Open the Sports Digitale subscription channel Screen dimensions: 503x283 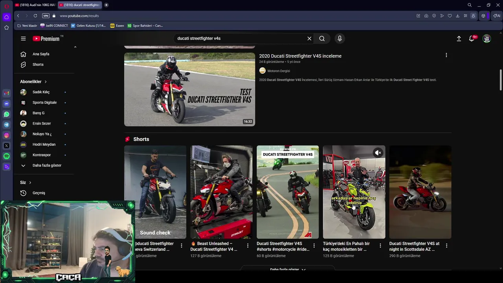coord(44,103)
